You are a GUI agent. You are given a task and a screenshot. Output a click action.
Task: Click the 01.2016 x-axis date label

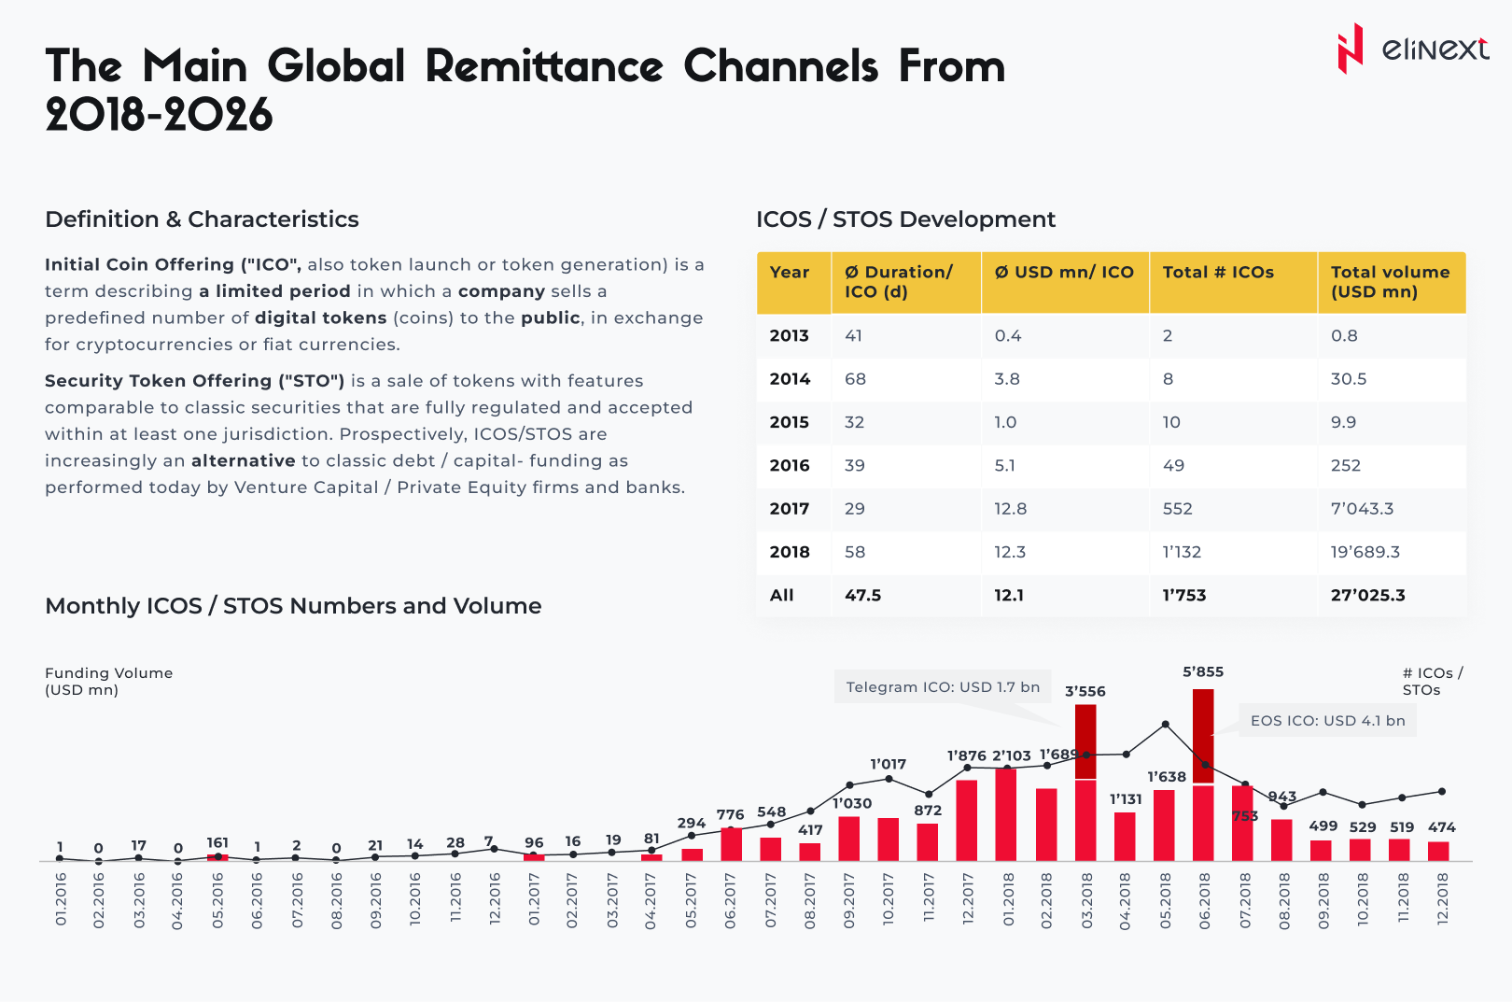(61, 898)
